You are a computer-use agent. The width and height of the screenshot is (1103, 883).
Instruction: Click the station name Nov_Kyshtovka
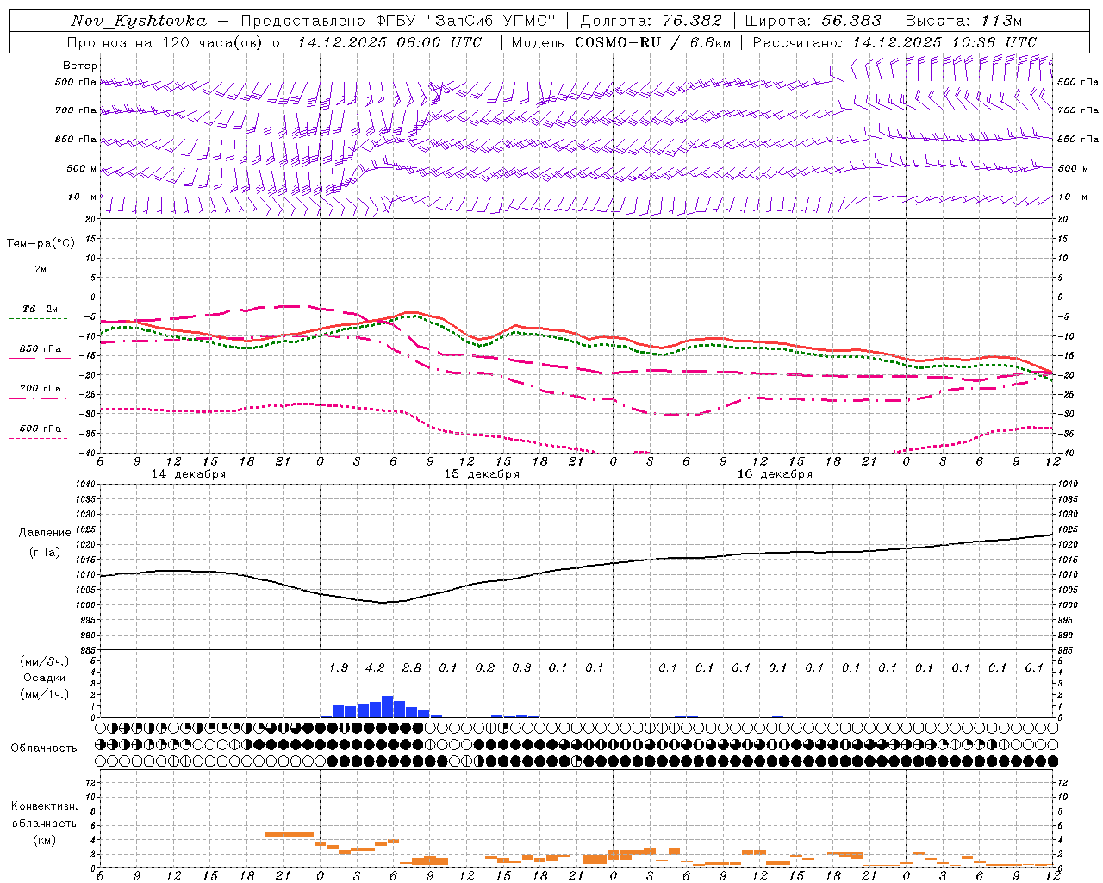[x=139, y=21]
